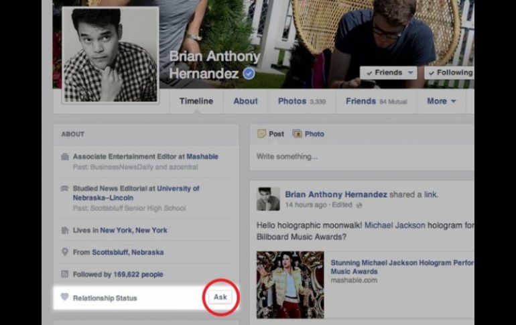The width and height of the screenshot is (516, 325).
Task: Click the location pin icon beside From Scottsbluff
Action: tap(65, 253)
